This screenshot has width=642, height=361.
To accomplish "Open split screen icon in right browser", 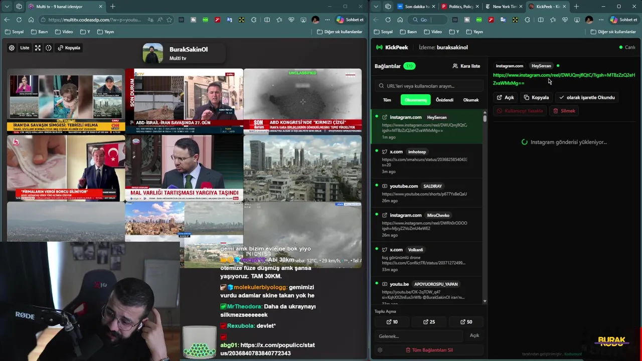I will [x=540, y=20].
